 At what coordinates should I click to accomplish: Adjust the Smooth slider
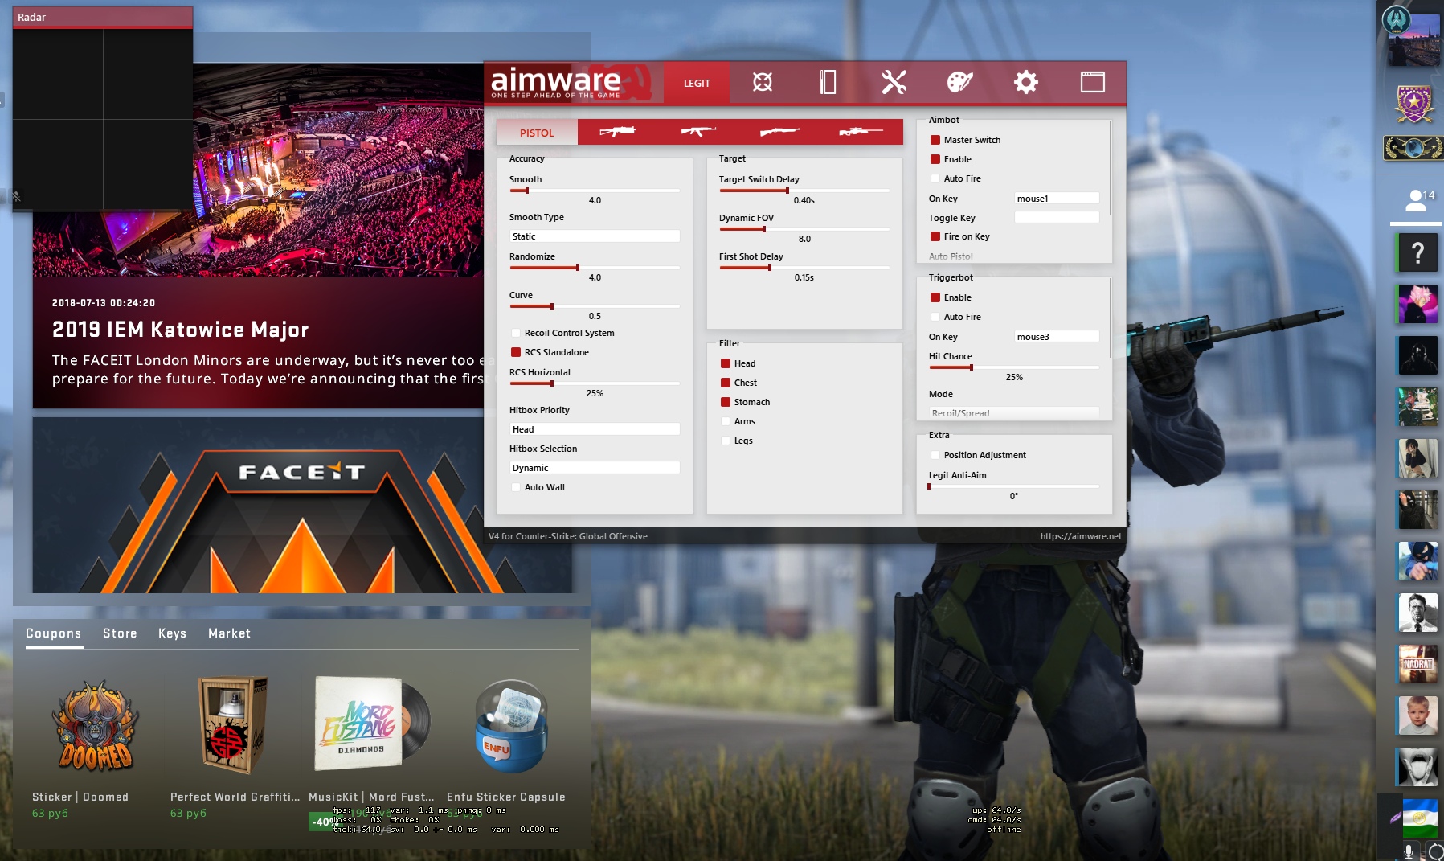pyautogui.click(x=595, y=191)
